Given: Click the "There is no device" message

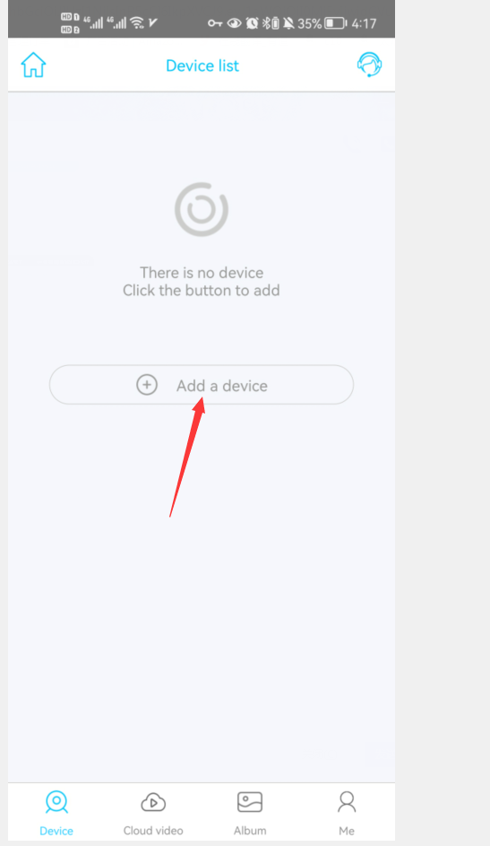Looking at the screenshot, I should point(202,273).
